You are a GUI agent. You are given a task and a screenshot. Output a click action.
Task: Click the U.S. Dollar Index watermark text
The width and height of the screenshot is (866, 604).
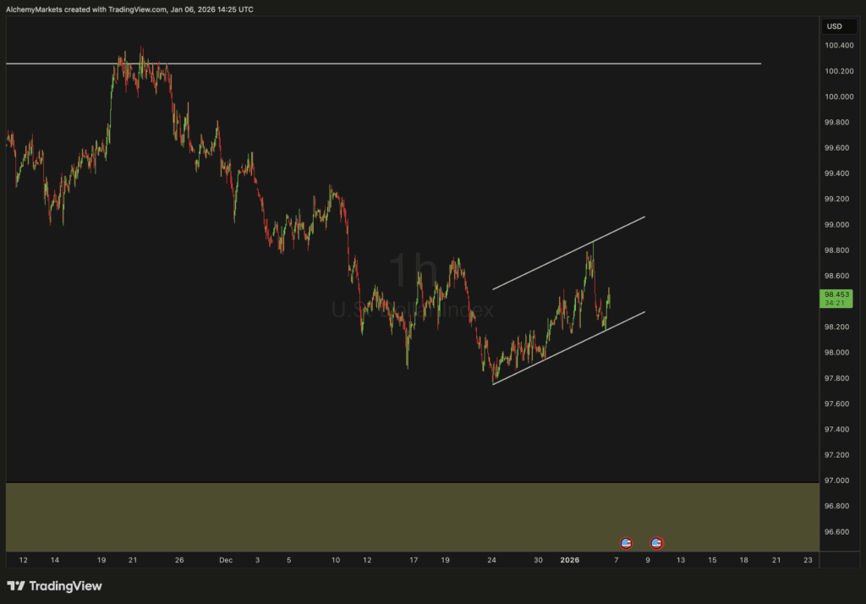(412, 310)
